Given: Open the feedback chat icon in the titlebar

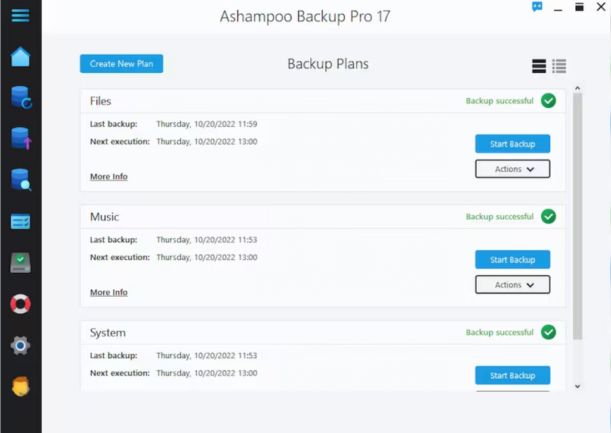Looking at the screenshot, I should coord(536,7).
